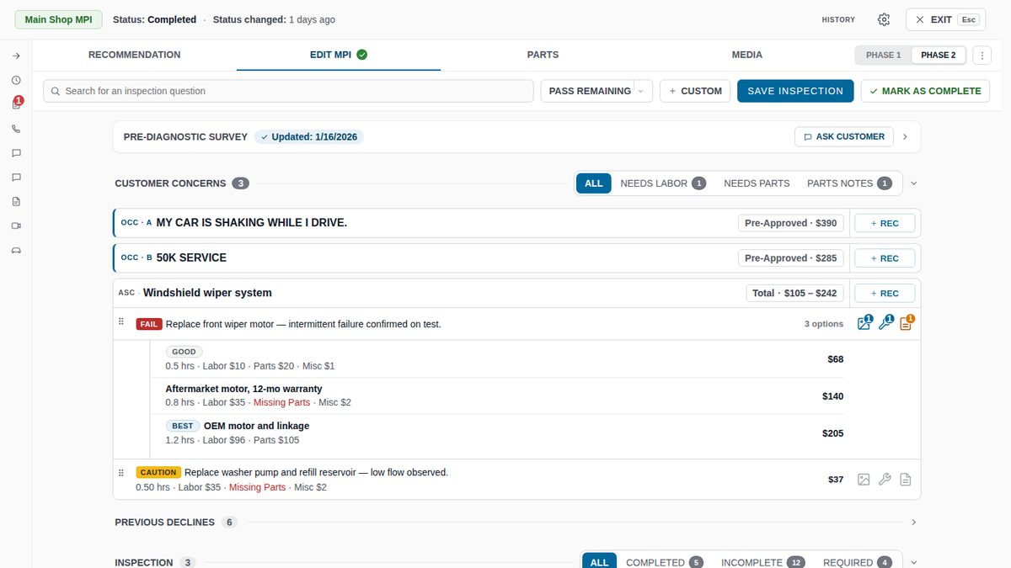Filter concerns by Needs Labor

663,183
